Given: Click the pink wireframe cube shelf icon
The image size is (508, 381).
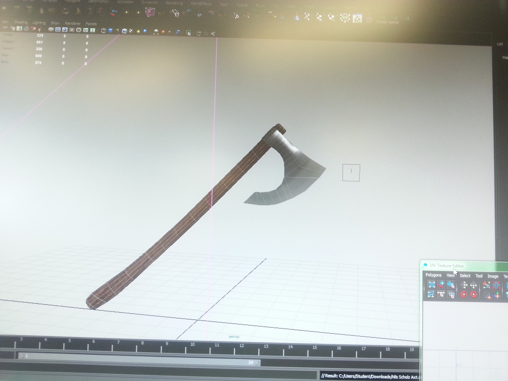Looking at the screenshot, I should point(150,12).
